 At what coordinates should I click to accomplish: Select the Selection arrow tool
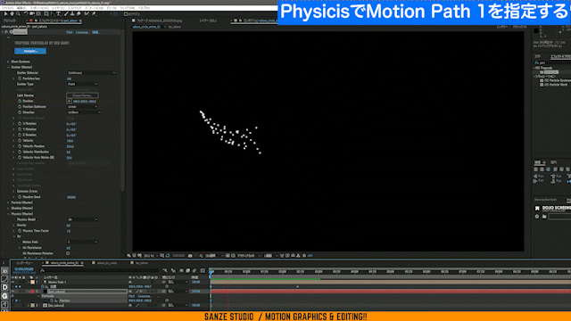tap(5, 13)
